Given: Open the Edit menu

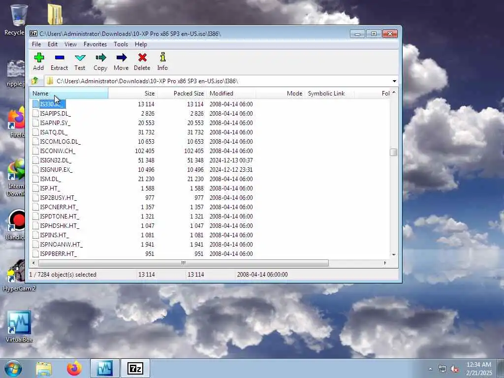Looking at the screenshot, I should 53,44.
